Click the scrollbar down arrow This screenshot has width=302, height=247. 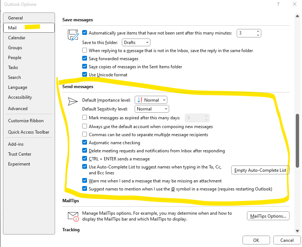pyautogui.click(x=297, y=231)
